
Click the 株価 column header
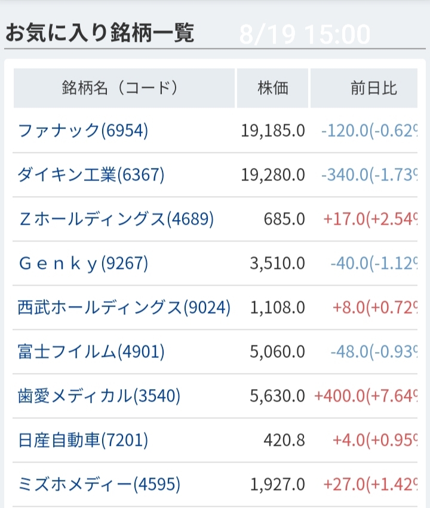[273, 88]
